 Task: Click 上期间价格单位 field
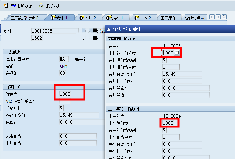(171, 67)
